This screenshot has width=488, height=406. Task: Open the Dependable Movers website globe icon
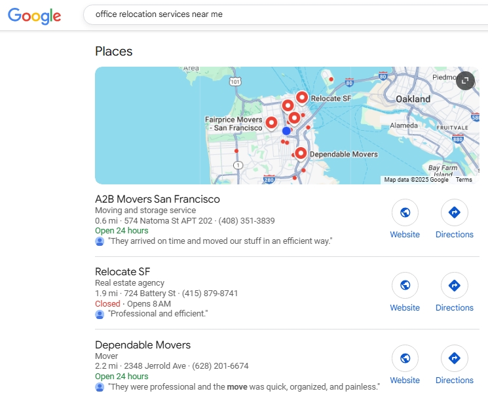click(405, 358)
